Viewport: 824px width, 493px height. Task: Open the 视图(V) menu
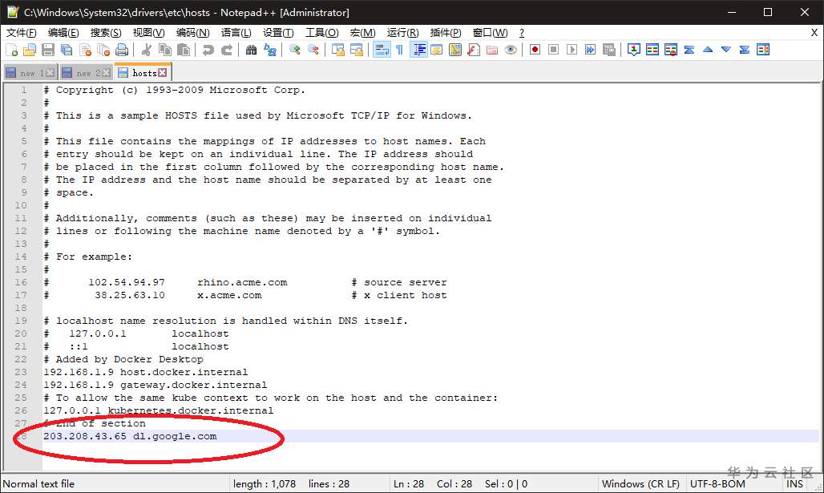coord(149,33)
